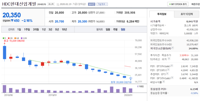Open the 동일업종 PER link
Screen dimensions: 200x101
[158, 89]
